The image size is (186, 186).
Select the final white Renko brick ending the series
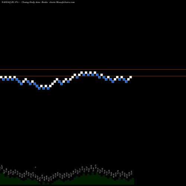click(x=131, y=77)
